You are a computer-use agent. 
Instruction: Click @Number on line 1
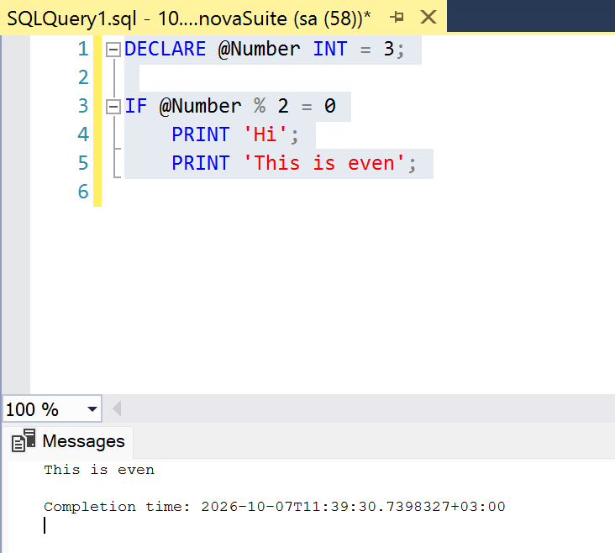click(260, 50)
